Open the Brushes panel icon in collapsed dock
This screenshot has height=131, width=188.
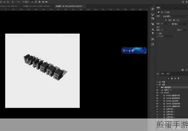[x=153, y=15]
